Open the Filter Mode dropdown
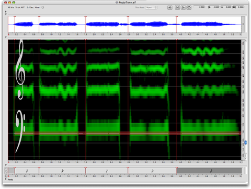 151,7
